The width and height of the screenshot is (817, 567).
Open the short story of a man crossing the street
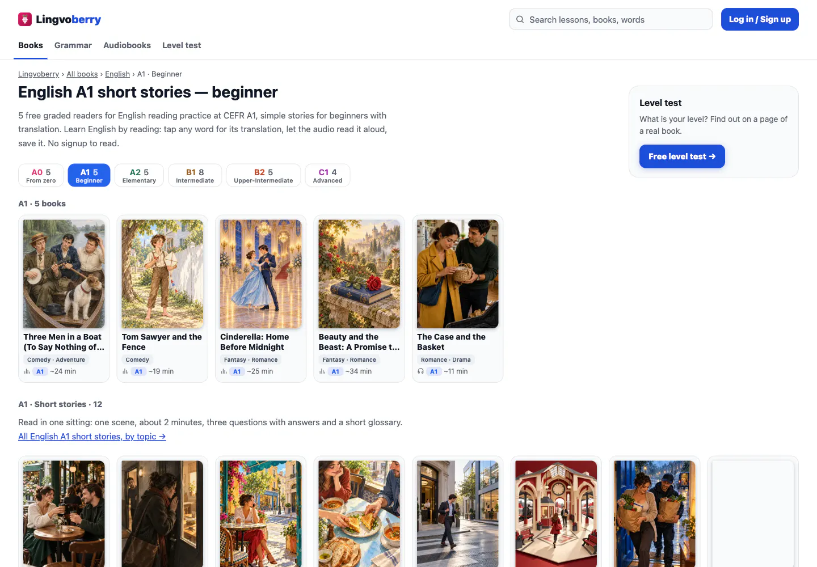point(458,514)
